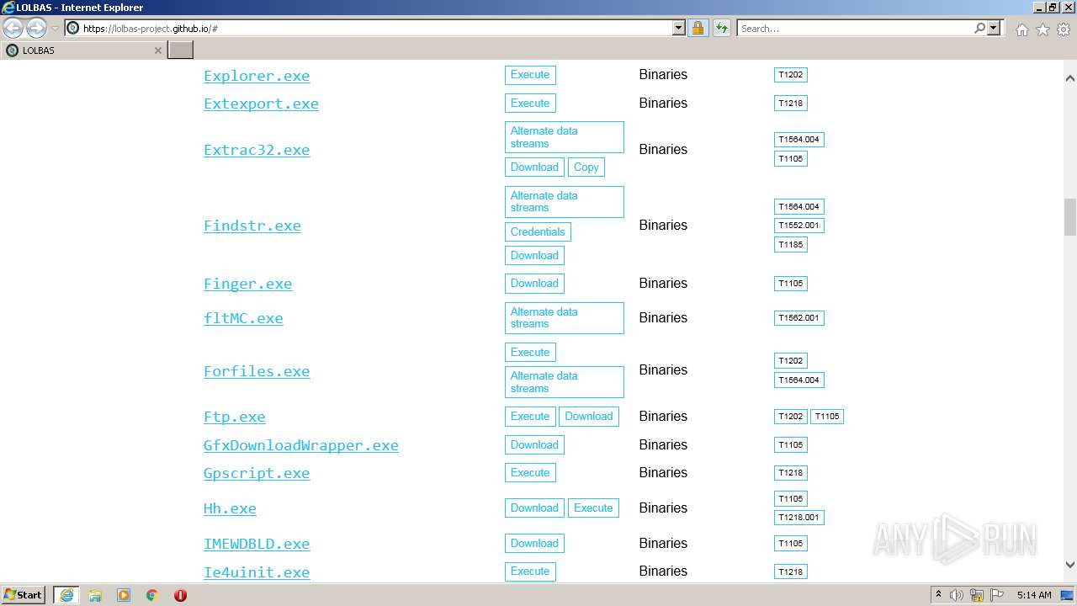Image resolution: width=1077 pixels, height=606 pixels.
Task: Click scrollbar up arrow
Action: coord(1070,78)
